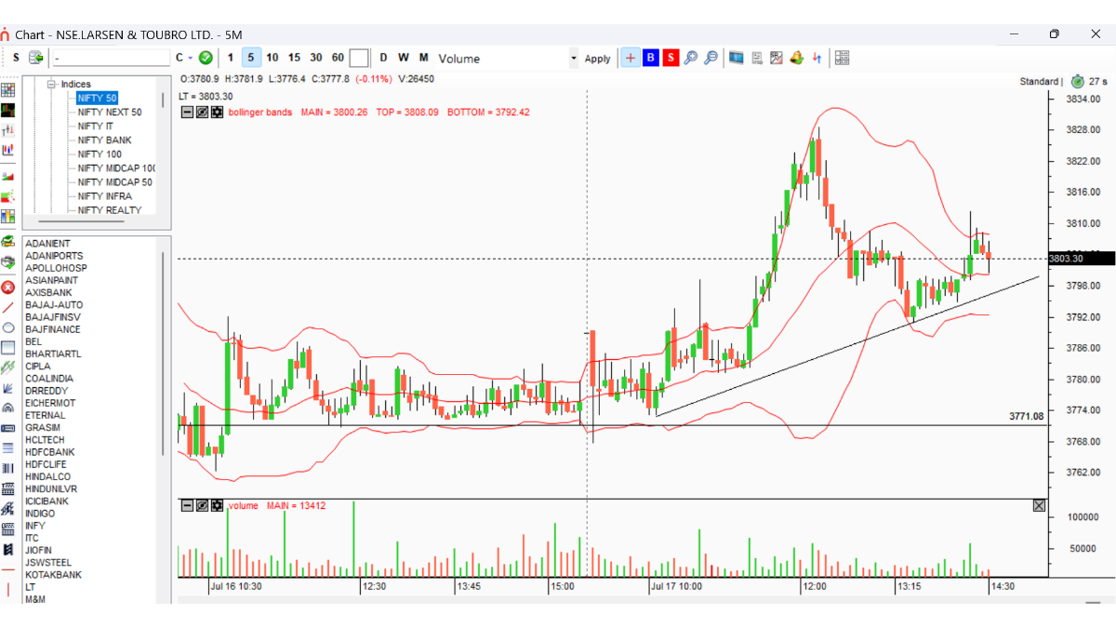Hide the bollinger bands indicator
Viewport: 1116px width, 628px height.
(203, 113)
